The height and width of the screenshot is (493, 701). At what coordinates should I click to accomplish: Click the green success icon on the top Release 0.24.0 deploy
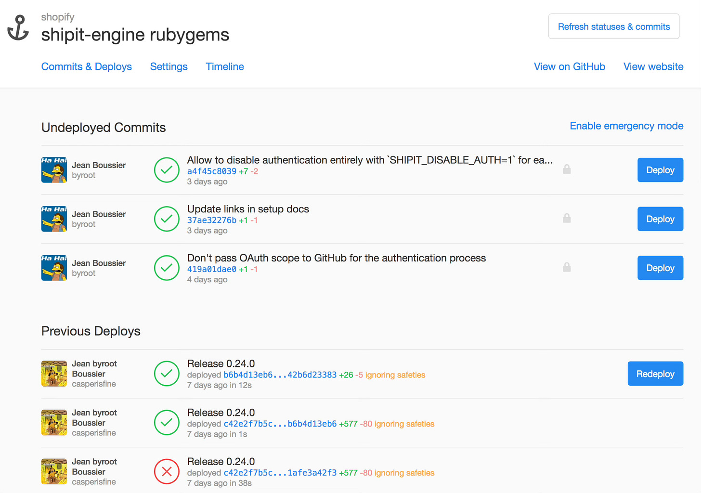pos(167,374)
